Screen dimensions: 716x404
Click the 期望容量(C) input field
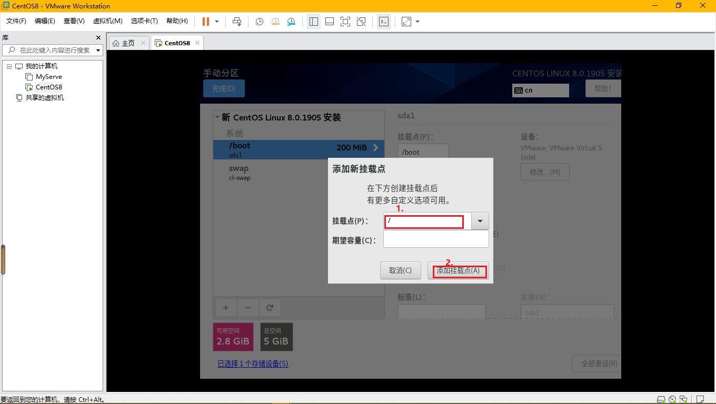point(436,239)
